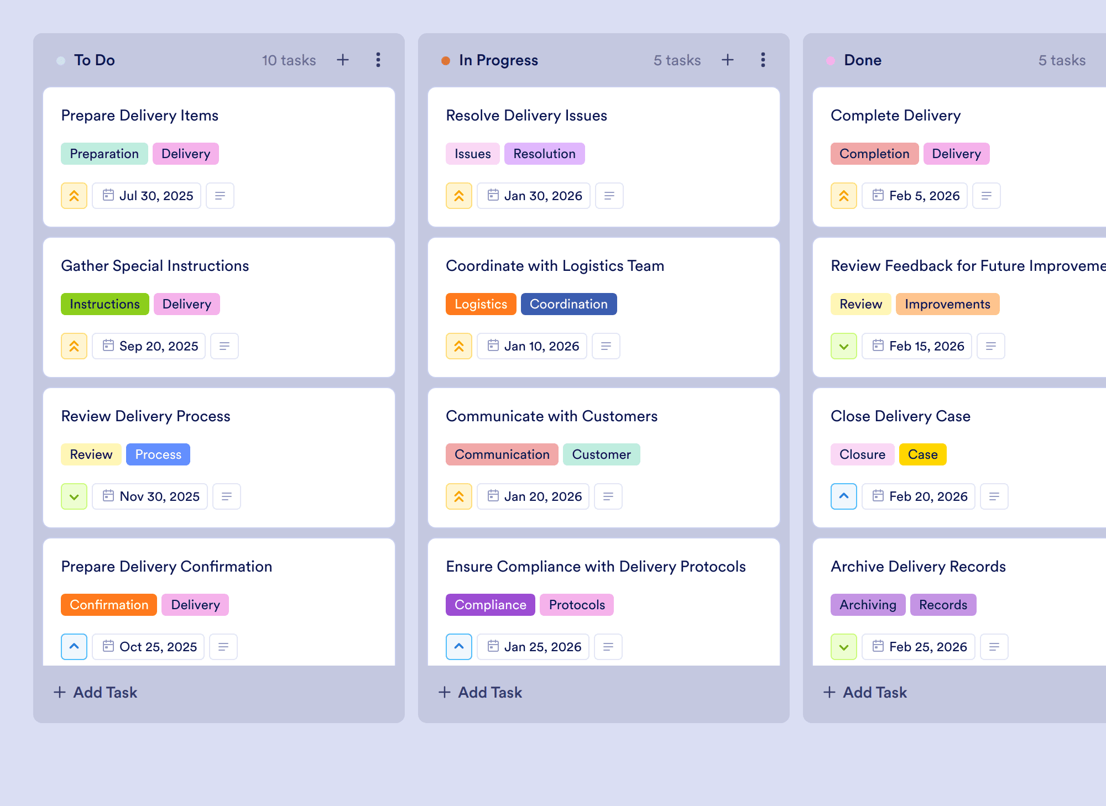Click the plus icon in In Progress header

point(728,60)
